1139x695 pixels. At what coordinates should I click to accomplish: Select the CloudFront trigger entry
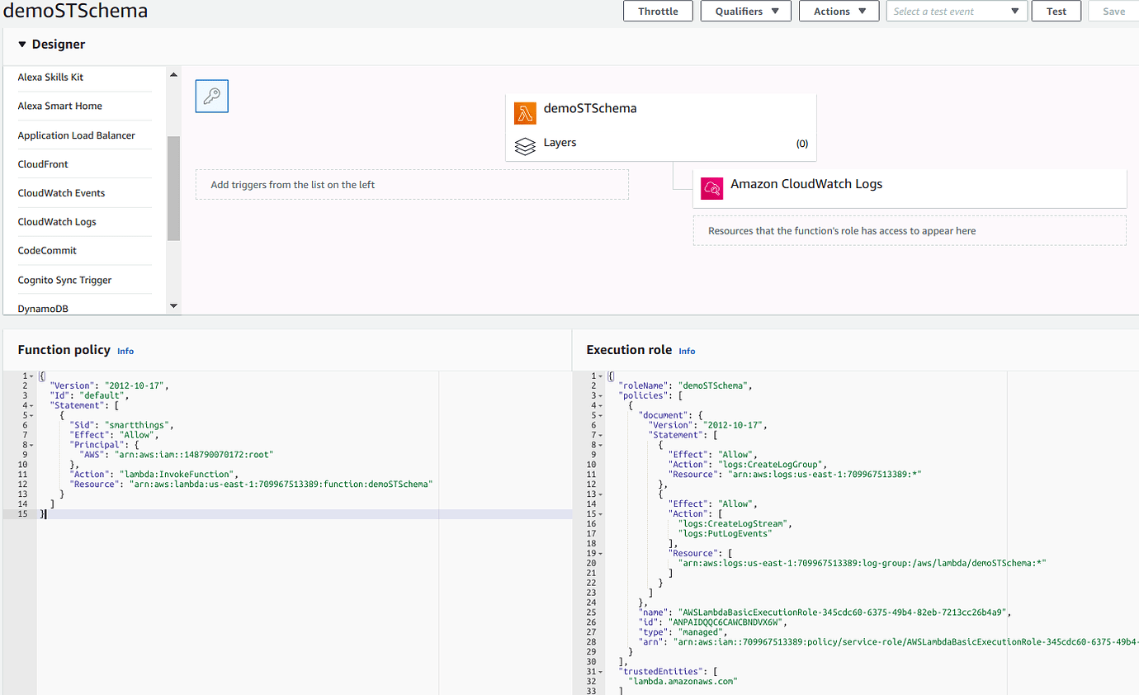coord(43,163)
